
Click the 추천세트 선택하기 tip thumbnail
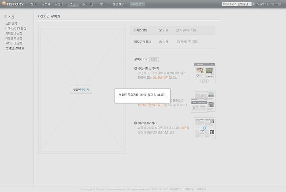(205, 74)
